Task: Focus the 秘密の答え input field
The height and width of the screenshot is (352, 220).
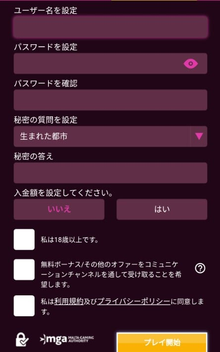Action: [x=110, y=173]
